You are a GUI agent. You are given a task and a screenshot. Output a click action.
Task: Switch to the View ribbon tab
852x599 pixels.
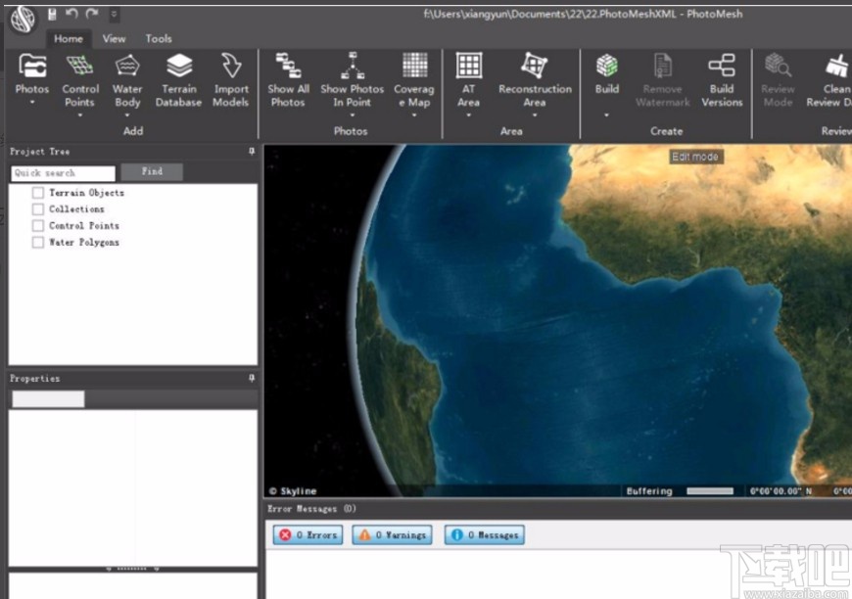[x=115, y=39]
